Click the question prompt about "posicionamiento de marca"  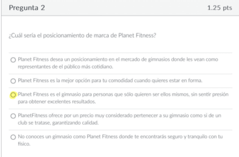(82, 37)
